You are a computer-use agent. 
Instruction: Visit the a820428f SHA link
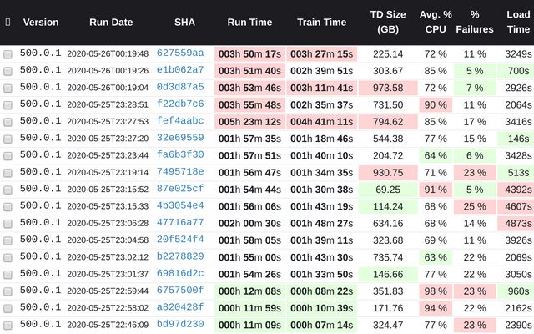point(179,308)
